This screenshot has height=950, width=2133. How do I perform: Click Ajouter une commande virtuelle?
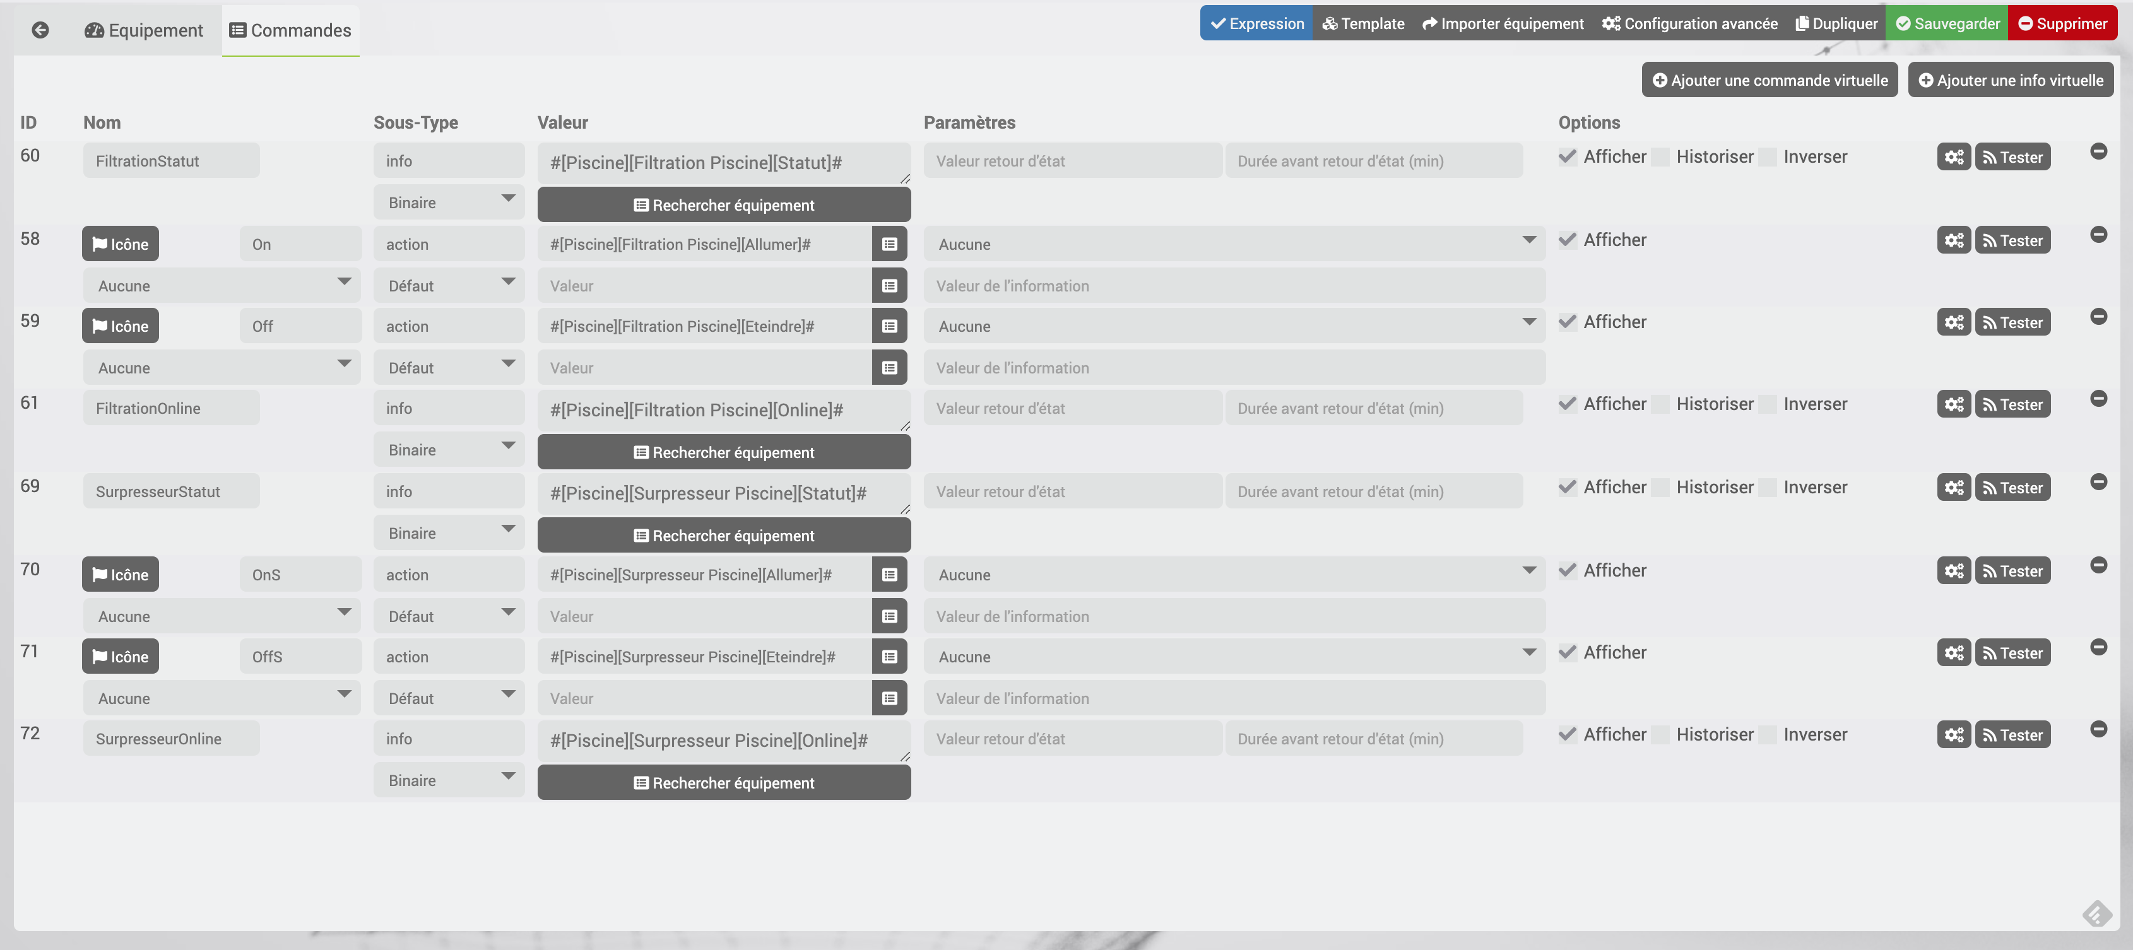point(1770,80)
